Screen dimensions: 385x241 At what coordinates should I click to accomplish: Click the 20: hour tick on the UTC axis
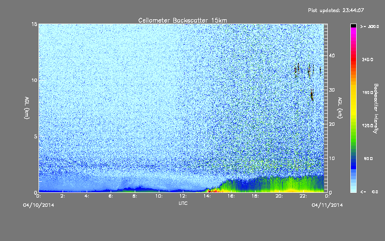tap(279, 196)
